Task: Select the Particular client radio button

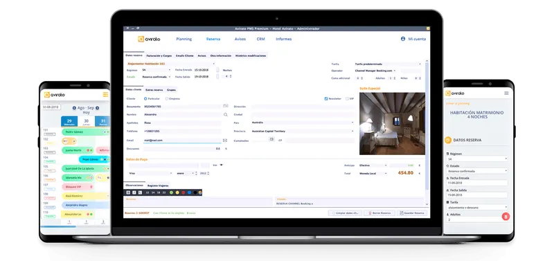Action: 145,98
